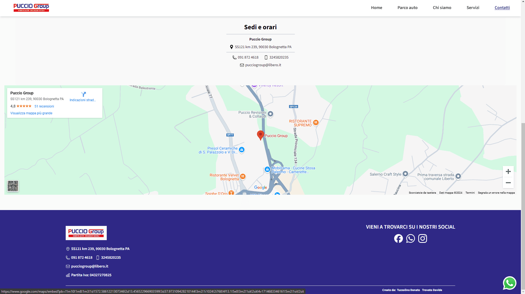Click the map directions arrow icon

coord(83,94)
